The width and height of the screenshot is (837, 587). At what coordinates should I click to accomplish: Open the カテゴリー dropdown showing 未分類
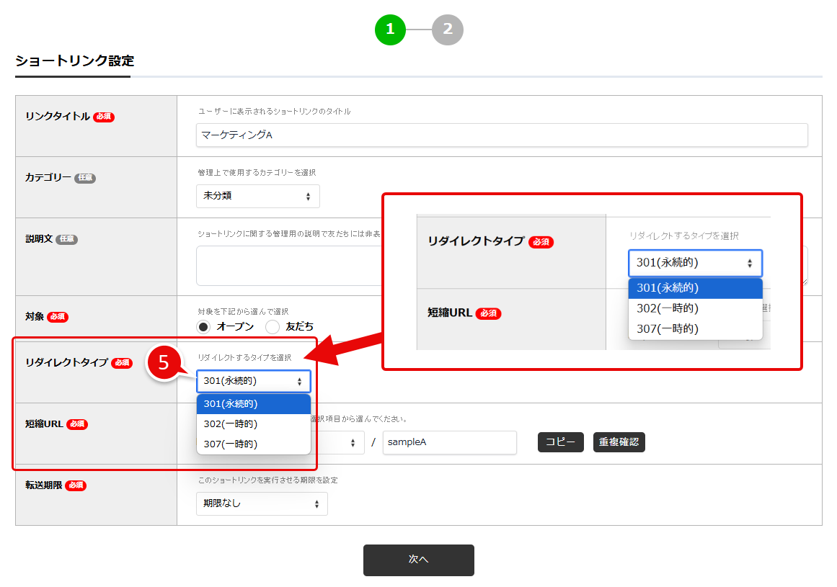pyautogui.click(x=257, y=196)
